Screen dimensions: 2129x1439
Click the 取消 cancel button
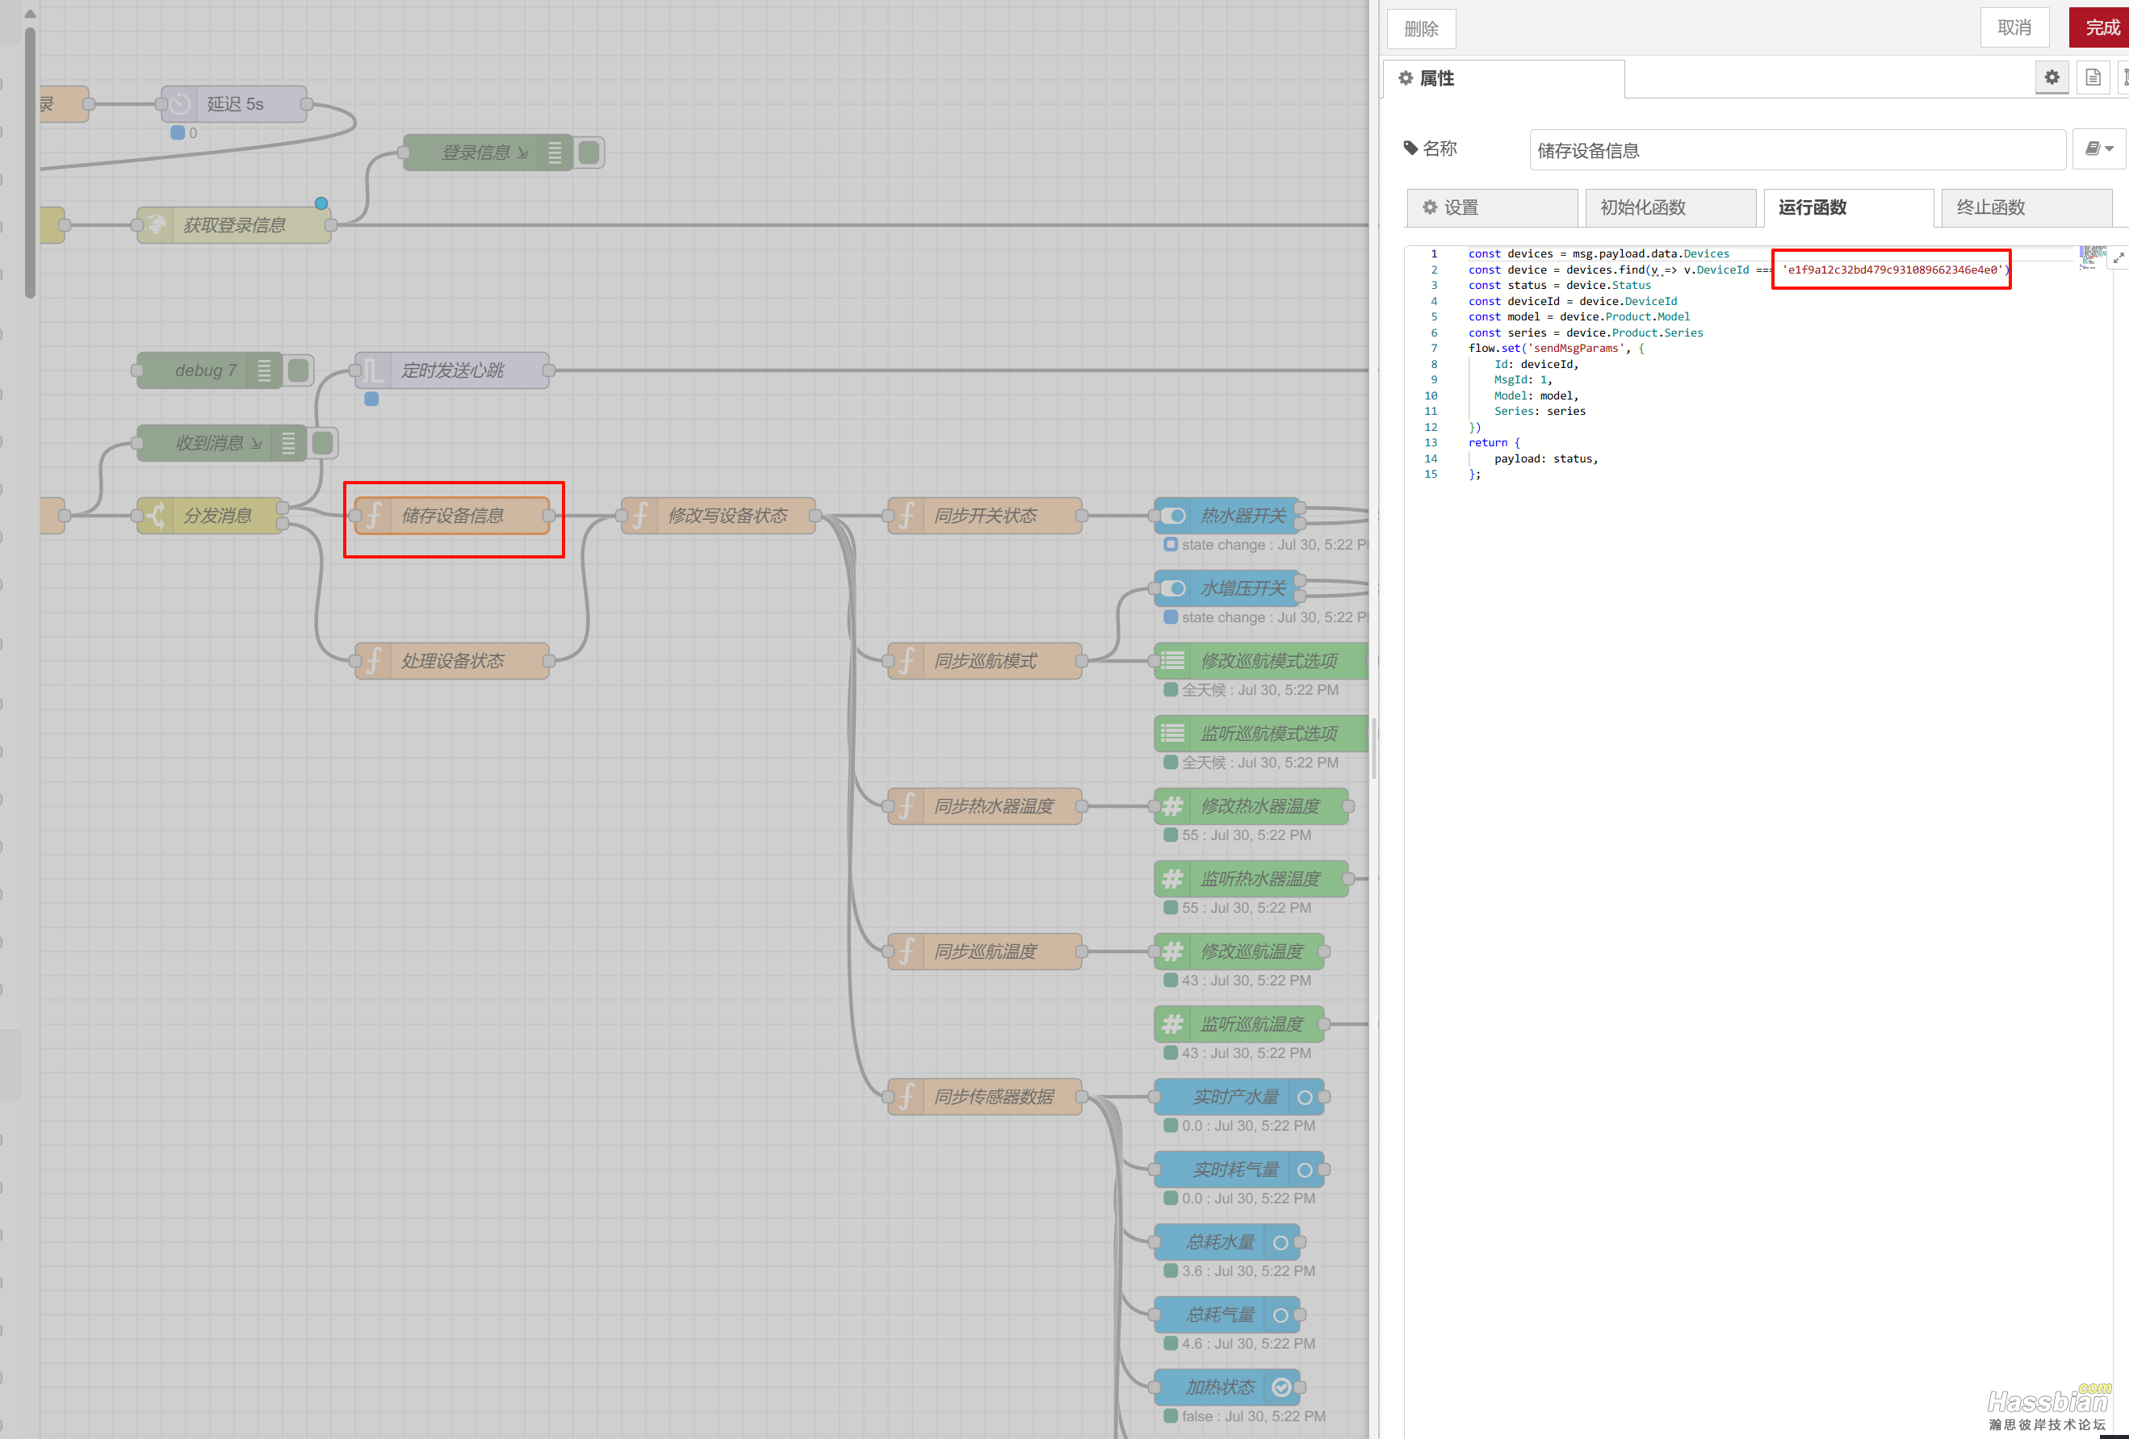2014,27
